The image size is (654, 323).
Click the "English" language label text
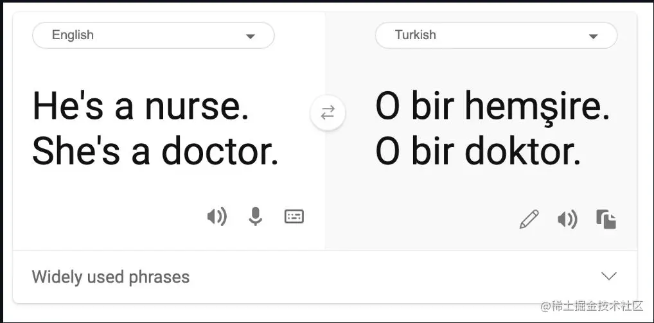tap(73, 35)
